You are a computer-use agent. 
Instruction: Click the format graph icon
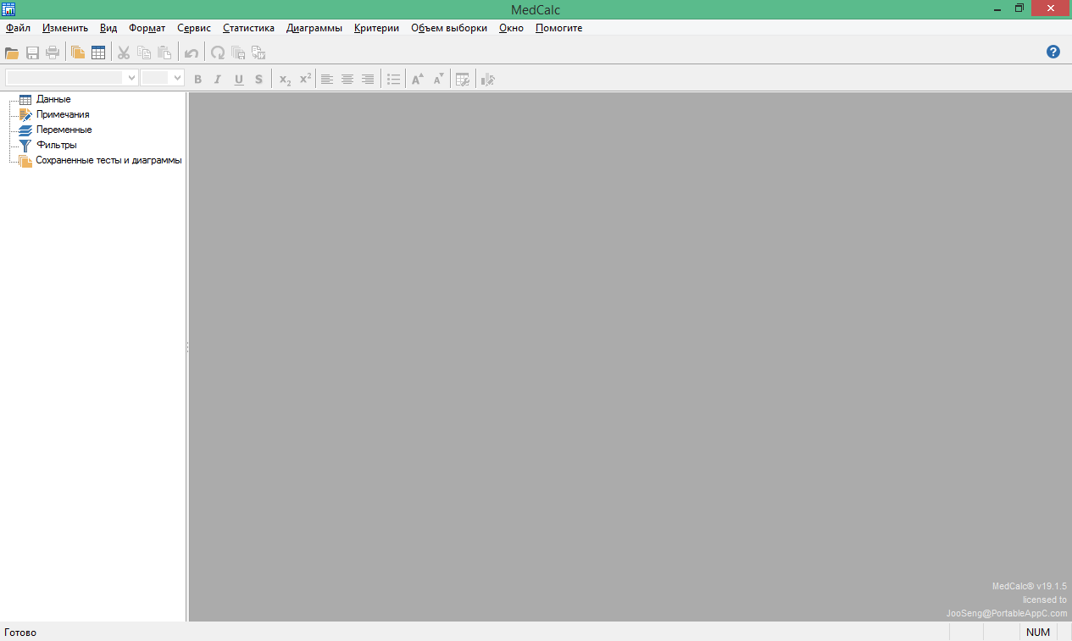(487, 79)
